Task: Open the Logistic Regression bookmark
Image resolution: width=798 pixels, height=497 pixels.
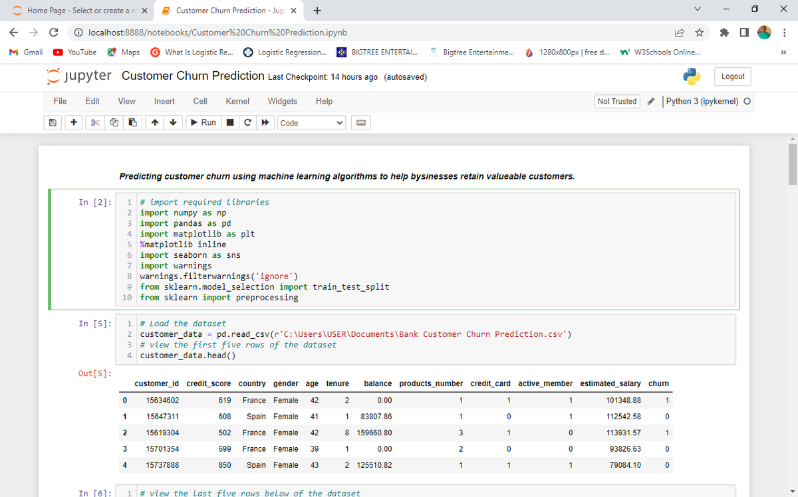Action: tap(285, 52)
